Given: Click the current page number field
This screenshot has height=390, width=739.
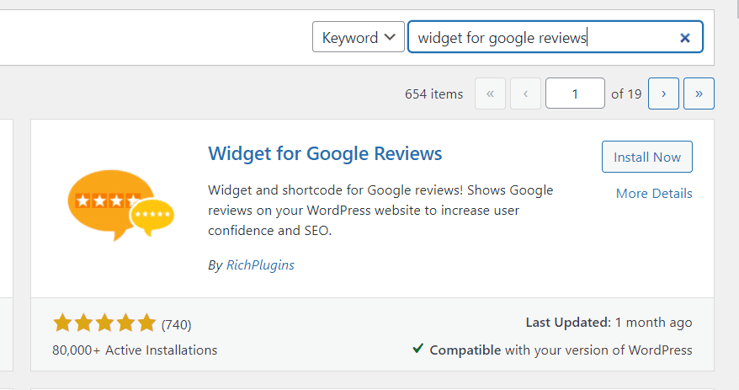Looking at the screenshot, I should 575,93.
